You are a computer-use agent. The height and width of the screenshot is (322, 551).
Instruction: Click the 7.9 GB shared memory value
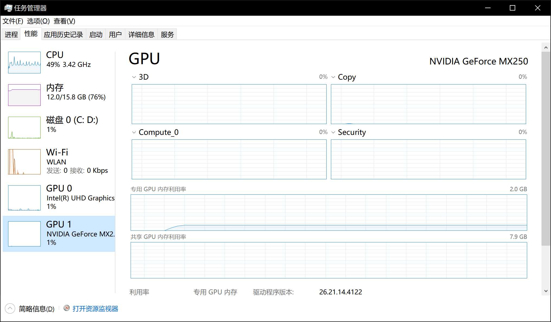pos(518,237)
